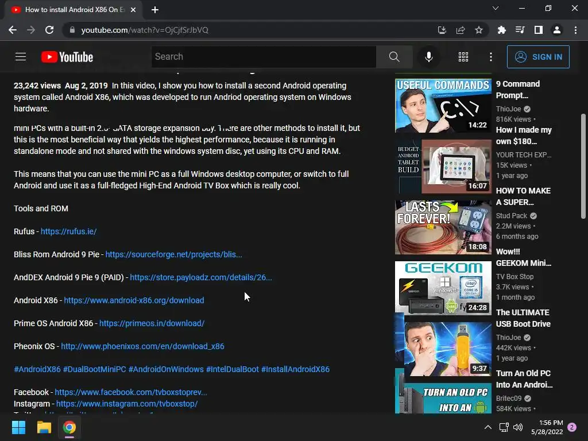The height and width of the screenshot is (441, 588).
Task: Select the youtube.com URL in address bar
Action: [145, 30]
